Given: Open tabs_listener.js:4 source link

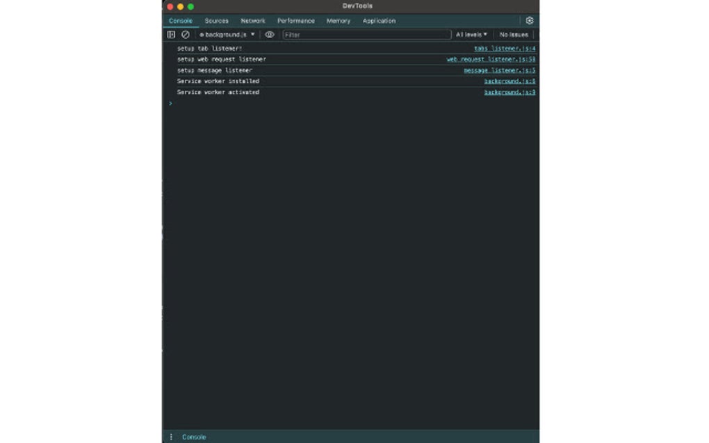Looking at the screenshot, I should coord(506,49).
